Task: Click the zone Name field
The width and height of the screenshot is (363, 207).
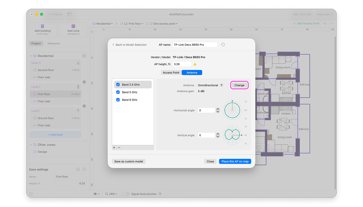Action: [x=70, y=177]
